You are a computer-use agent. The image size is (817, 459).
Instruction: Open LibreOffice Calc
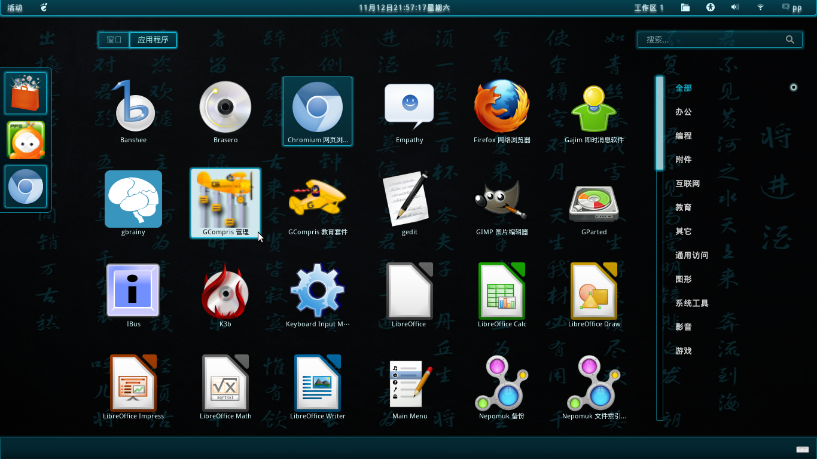pos(502,295)
